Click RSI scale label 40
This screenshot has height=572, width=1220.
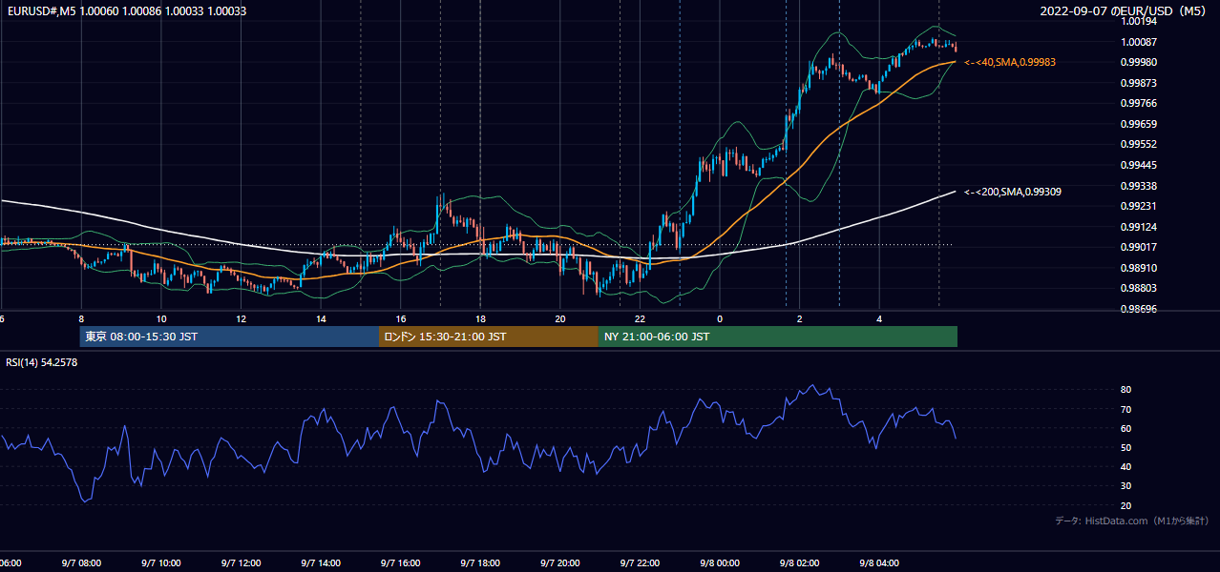click(1125, 467)
